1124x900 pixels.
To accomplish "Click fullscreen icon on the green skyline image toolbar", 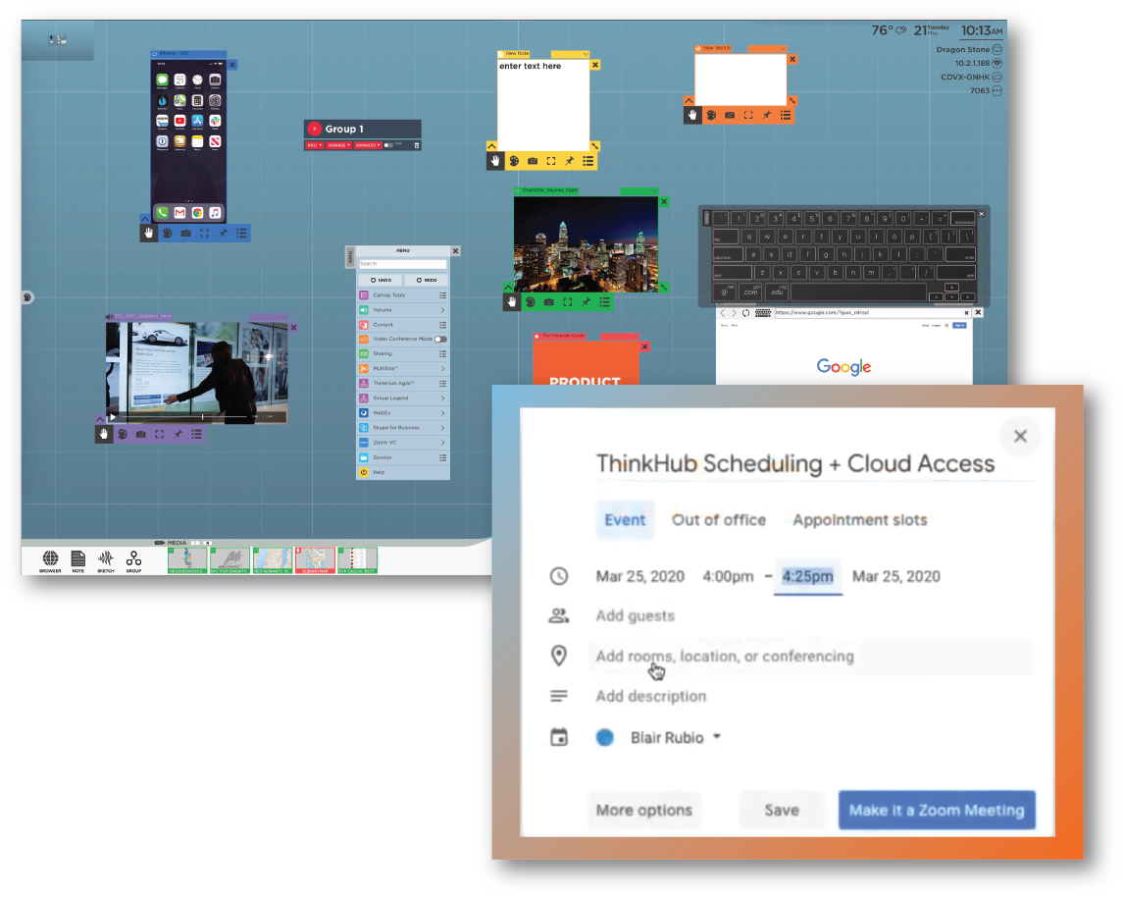I will click(x=568, y=302).
